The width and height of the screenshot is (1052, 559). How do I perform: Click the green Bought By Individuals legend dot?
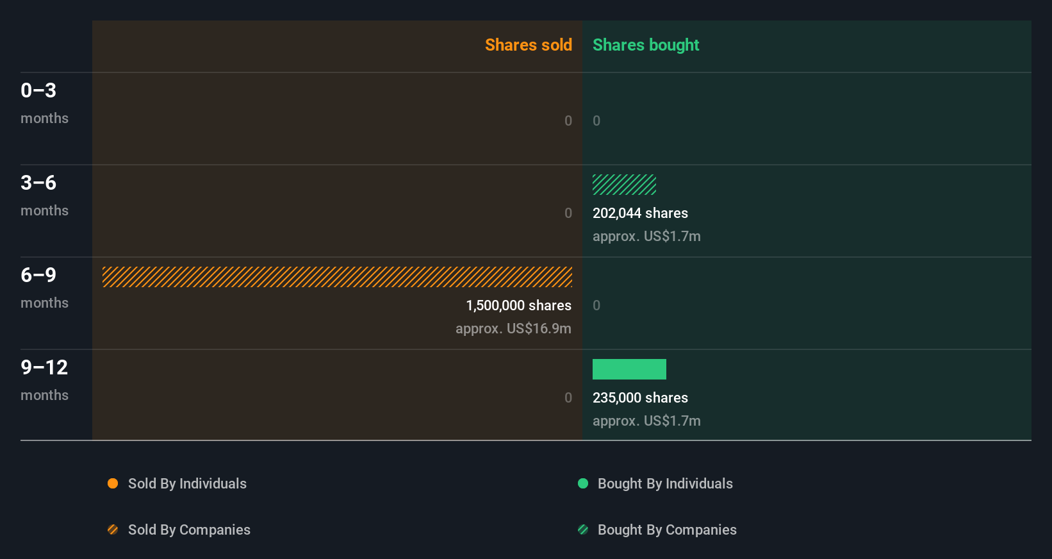pyautogui.click(x=583, y=483)
